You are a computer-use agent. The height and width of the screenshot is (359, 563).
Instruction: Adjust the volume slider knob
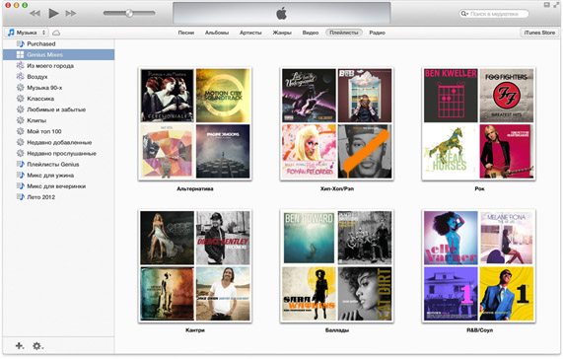click(129, 13)
